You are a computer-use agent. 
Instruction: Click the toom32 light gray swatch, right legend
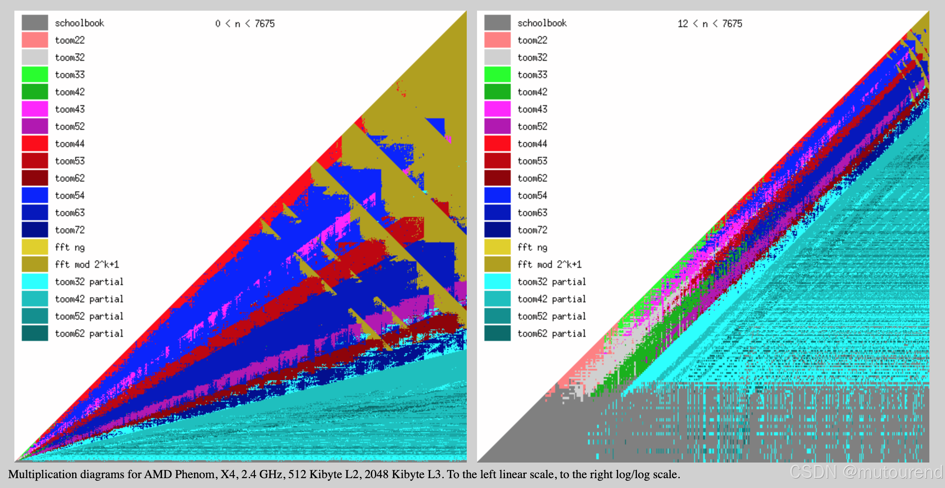pyautogui.click(x=497, y=57)
